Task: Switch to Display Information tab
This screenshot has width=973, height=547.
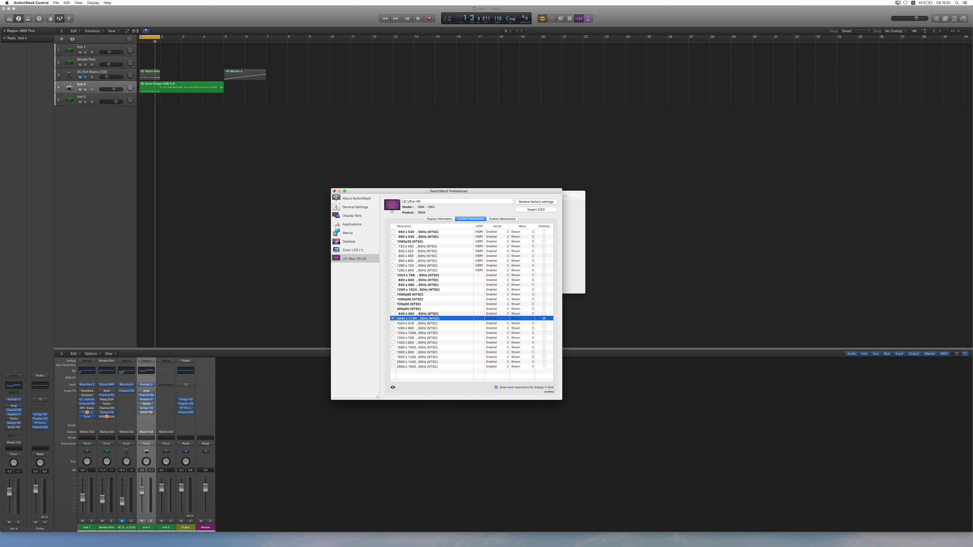Action: (x=439, y=219)
